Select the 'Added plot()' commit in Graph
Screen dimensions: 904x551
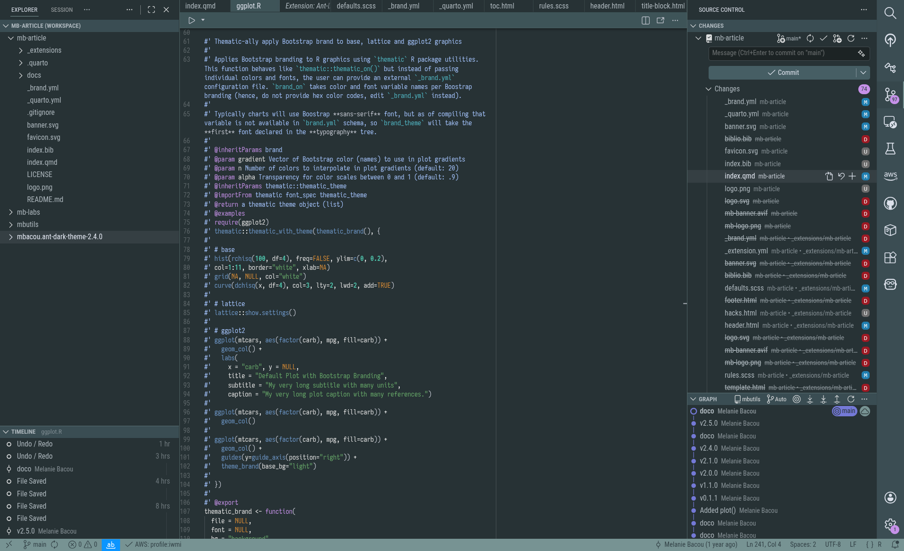(782, 510)
